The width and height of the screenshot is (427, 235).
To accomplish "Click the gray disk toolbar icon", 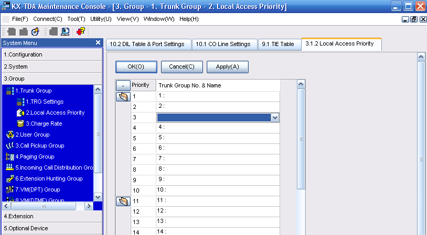I will click(54, 32).
